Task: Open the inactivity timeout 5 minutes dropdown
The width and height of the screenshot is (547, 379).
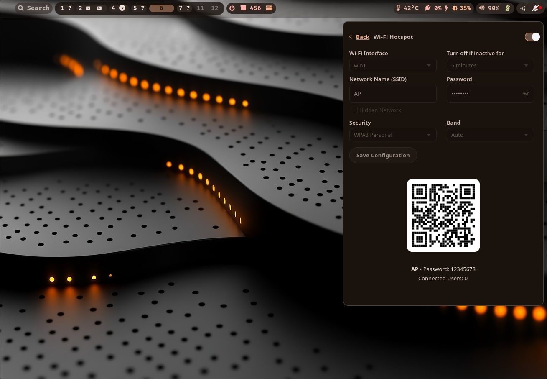Action: click(x=490, y=65)
